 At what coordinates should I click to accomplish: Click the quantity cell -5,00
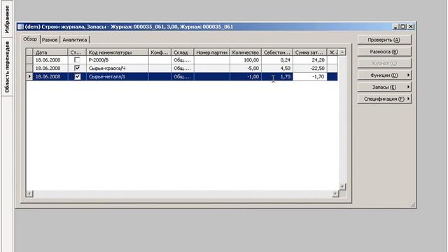coord(246,69)
